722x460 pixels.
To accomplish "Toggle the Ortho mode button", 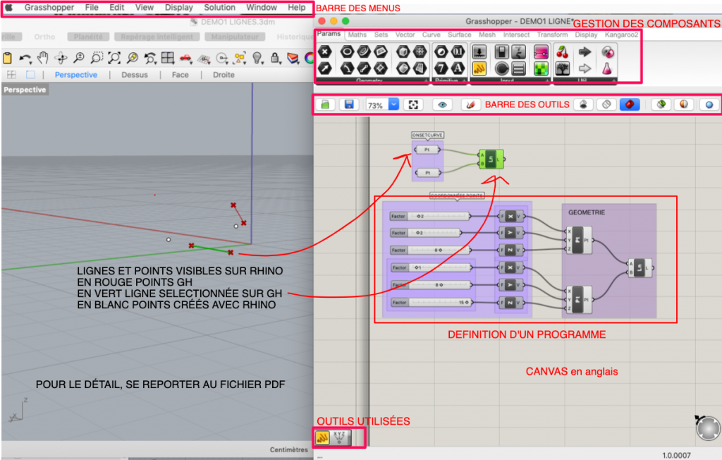I will [x=44, y=37].
